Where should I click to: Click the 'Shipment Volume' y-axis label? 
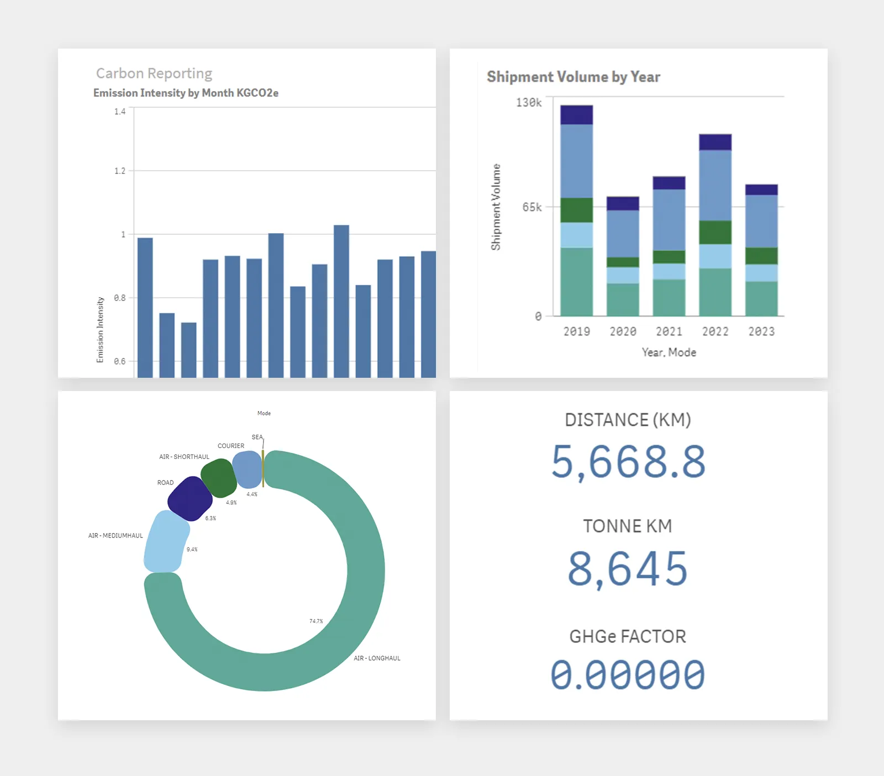coord(496,207)
